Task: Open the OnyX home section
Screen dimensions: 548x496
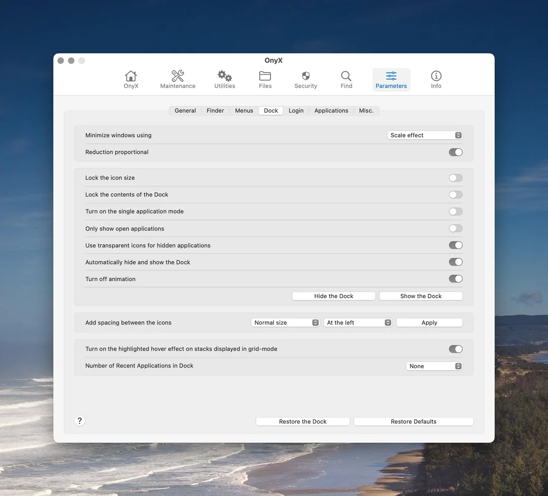Action: [131, 79]
